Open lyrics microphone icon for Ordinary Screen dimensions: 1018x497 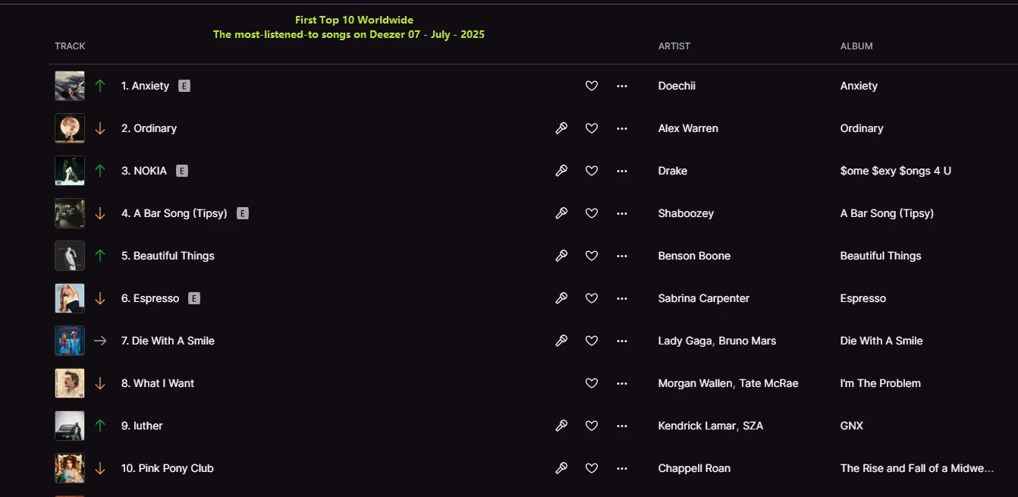561,128
